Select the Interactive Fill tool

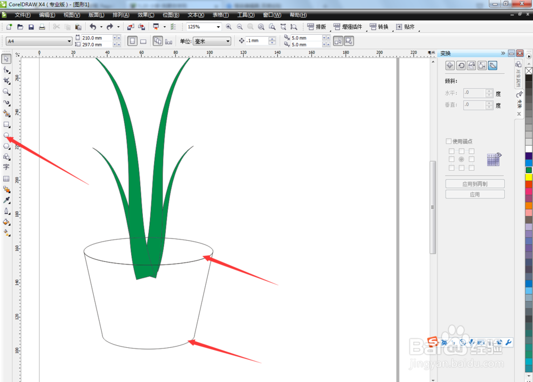[6, 233]
